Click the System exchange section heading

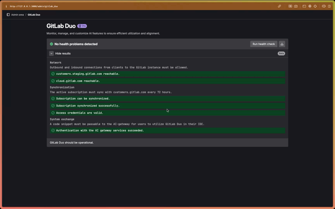(62, 119)
